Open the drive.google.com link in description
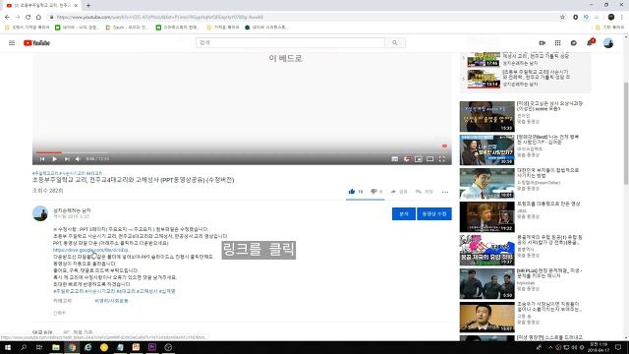This screenshot has width=629, height=354. pos(91,250)
